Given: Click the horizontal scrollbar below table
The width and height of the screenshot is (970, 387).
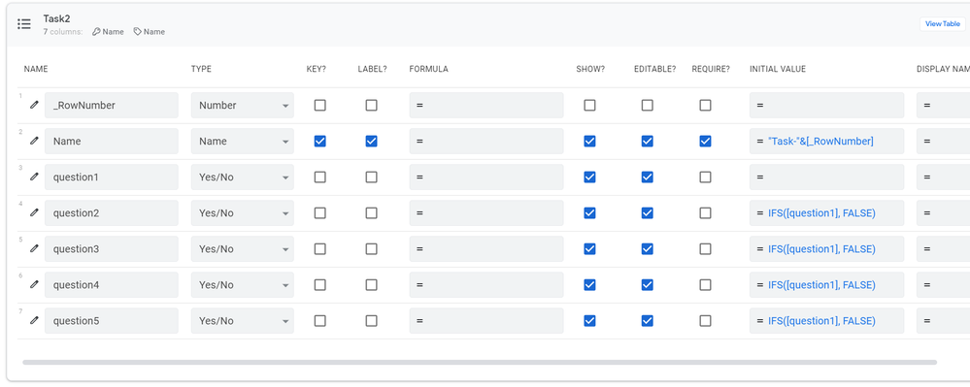Looking at the screenshot, I should [x=480, y=363].
